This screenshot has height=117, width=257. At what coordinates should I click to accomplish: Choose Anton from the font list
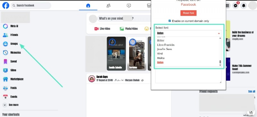pyautogui.click(x=160, y=62)
